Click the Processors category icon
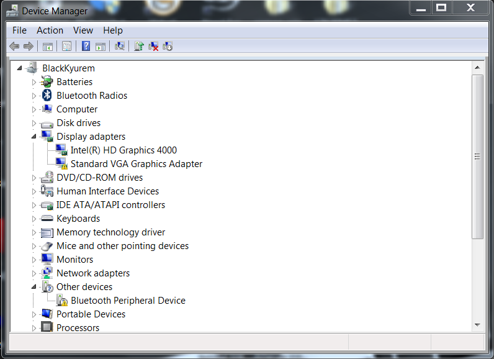Viewport: 494px width, 359px height. (x=47, y=327)
